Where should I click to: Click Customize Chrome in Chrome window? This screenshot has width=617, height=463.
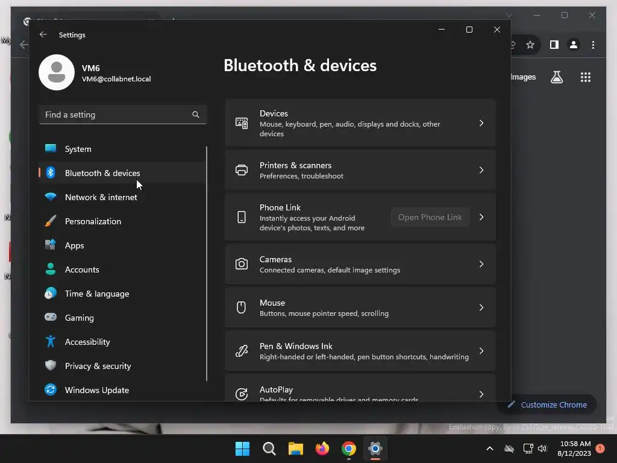[548, 405]
